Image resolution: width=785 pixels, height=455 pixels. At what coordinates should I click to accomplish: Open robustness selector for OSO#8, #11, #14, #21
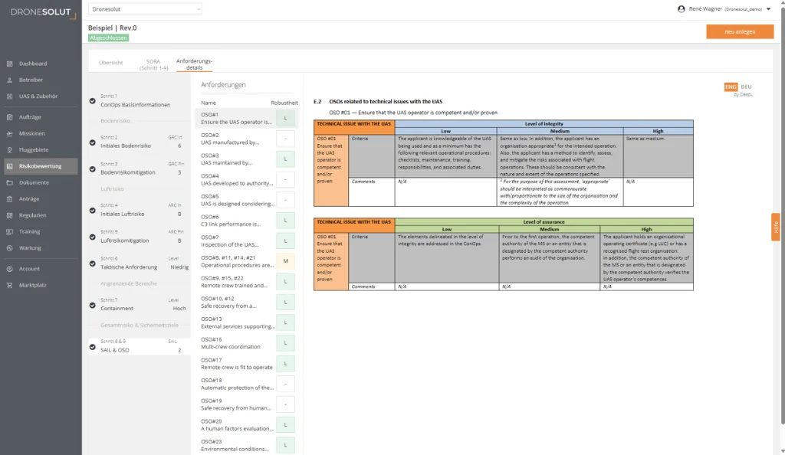pyautogui.click(x=285, y=261)
